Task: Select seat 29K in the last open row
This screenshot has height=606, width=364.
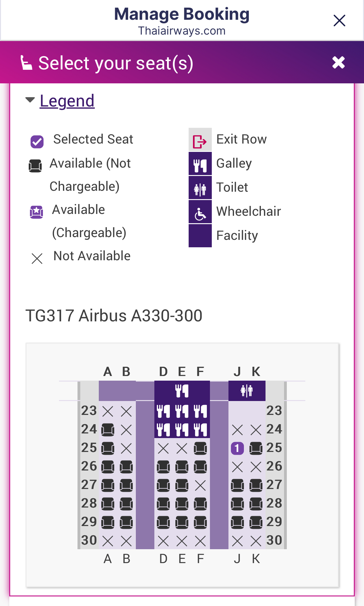Action: pos(256,522)
